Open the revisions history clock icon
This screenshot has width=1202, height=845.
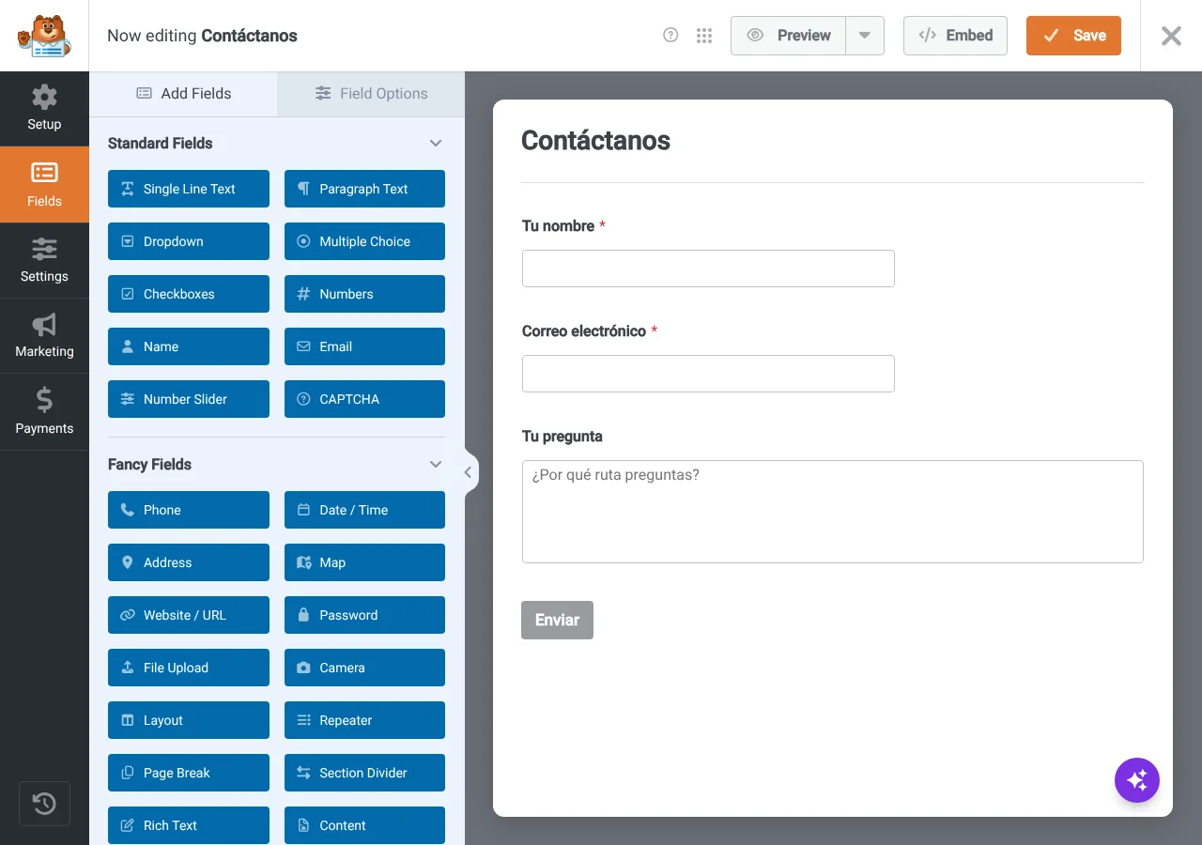pos(44,804)
